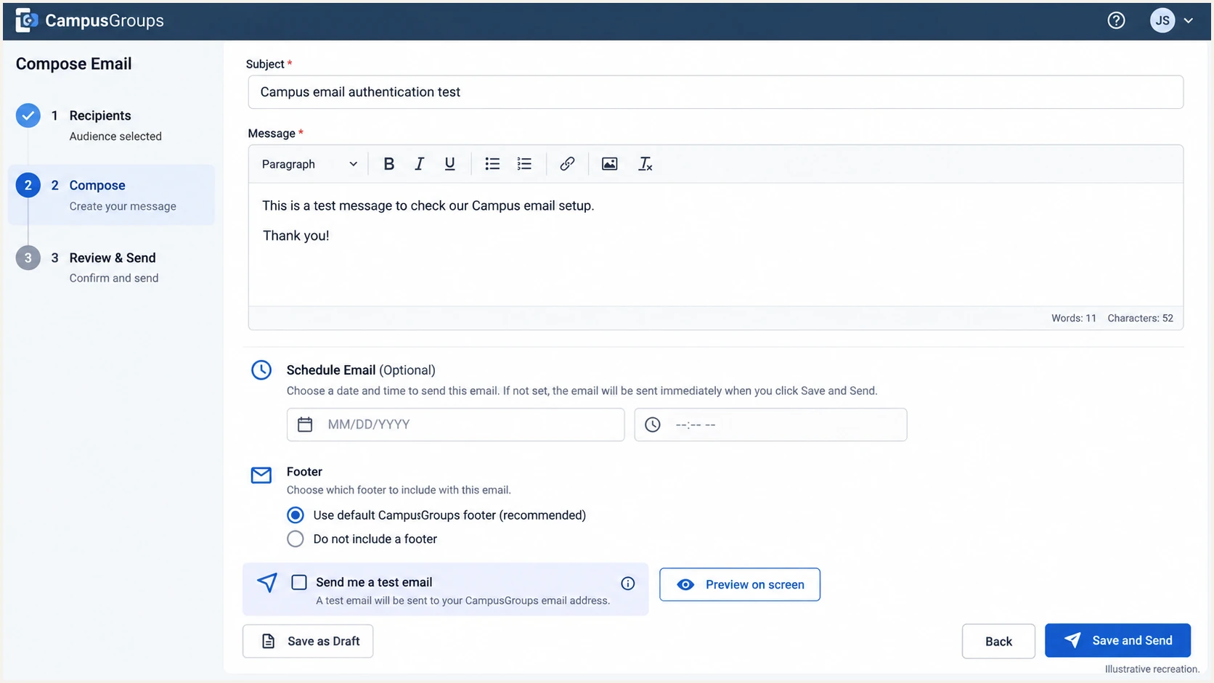Insert an image into message
The width and height of the screenshot is (1214, 683).
click(x=609, y=164)
